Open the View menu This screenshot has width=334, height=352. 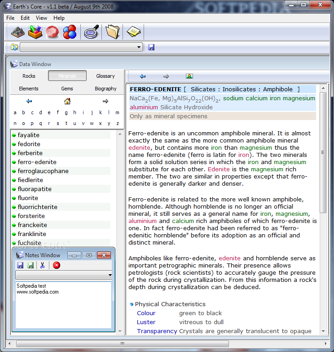pos(41,18)
